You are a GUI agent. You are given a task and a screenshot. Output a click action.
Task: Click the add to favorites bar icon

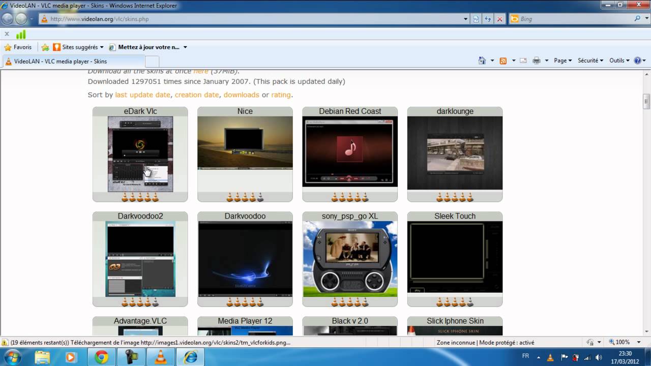point(45,47)
